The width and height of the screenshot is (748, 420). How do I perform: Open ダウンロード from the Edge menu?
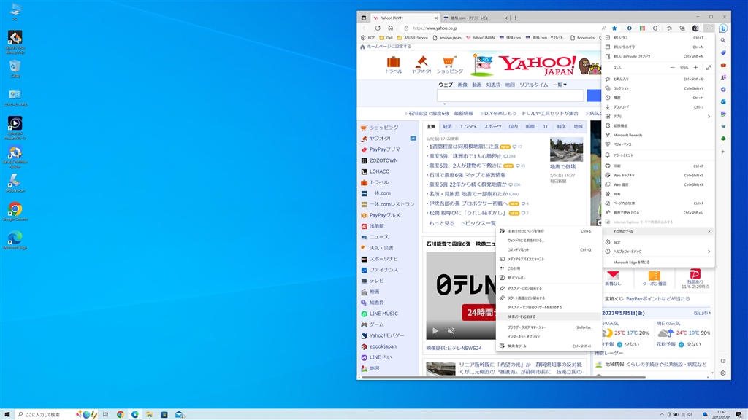pyautogui.click(x=658, y=107)
